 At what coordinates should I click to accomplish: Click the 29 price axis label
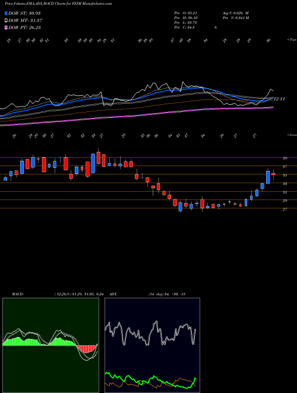pos(285,201)
